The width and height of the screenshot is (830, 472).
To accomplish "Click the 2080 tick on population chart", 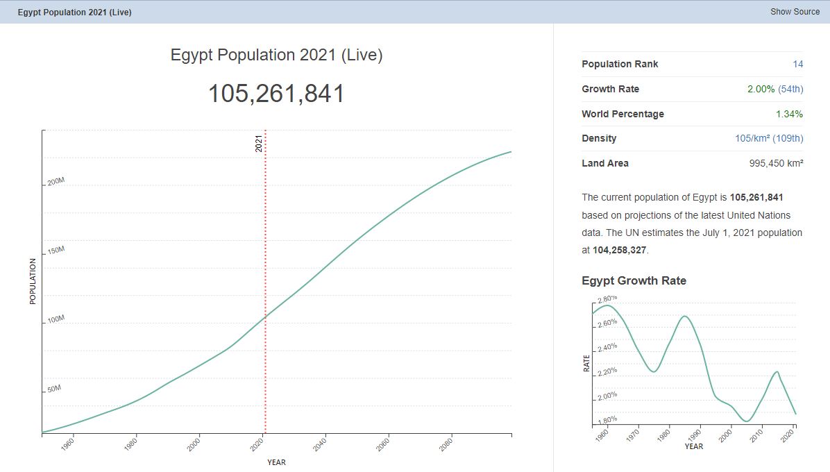I will 445,444.
